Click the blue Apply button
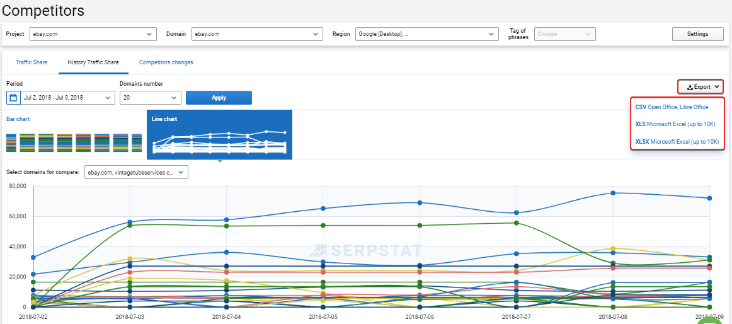 [x=219, y=98]
